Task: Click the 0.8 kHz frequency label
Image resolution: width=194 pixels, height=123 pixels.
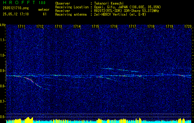Action: point(2,86)
